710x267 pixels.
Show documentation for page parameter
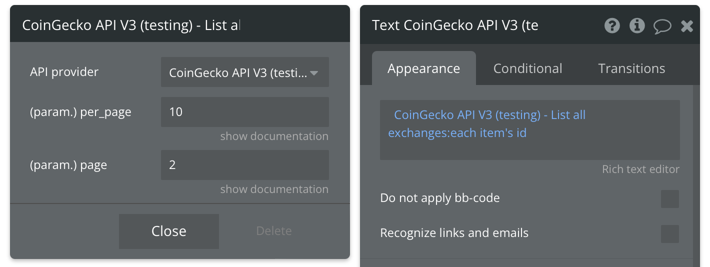coord(274,189)
